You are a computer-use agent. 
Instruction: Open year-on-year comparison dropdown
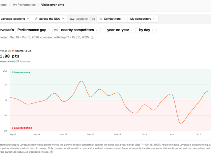120,30
